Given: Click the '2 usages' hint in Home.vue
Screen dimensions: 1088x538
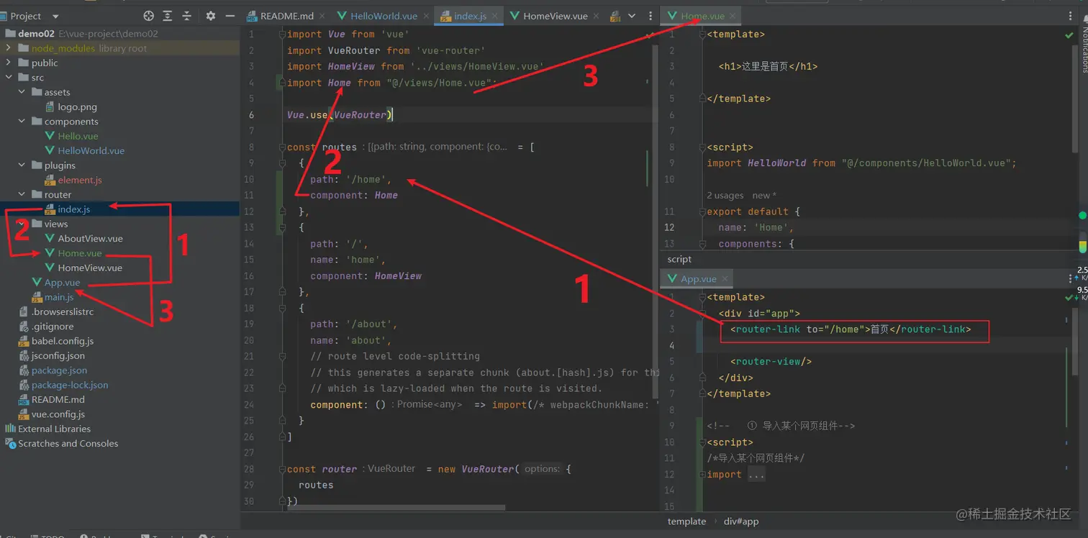Looking at the screenshot, I should (725, 195).
